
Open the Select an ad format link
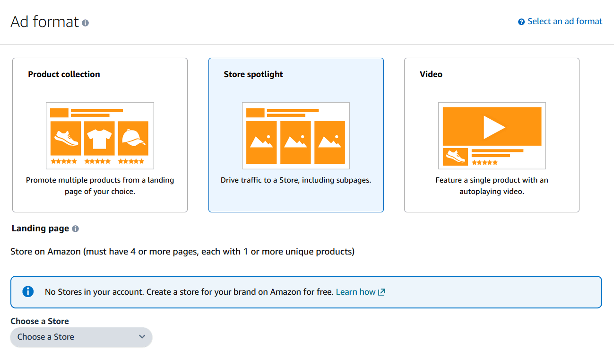(x=565, y=21)
